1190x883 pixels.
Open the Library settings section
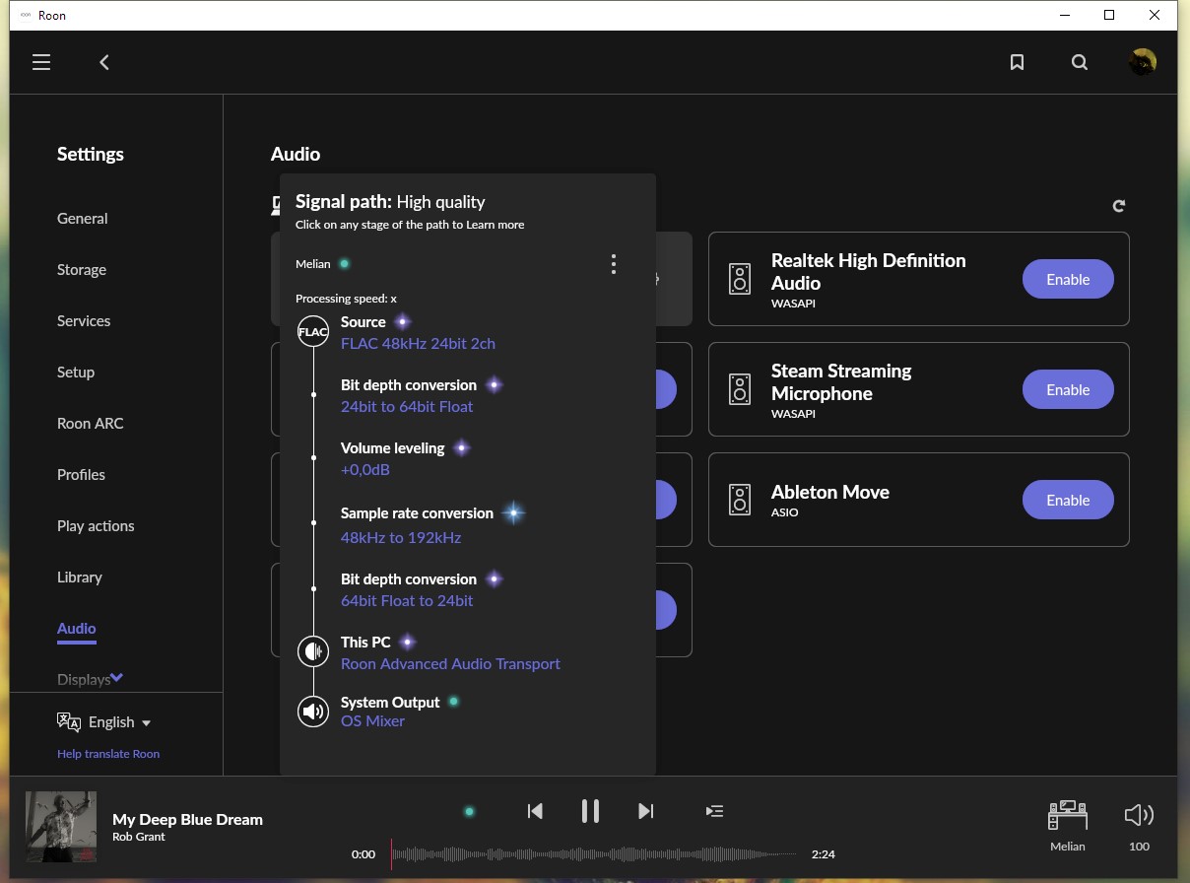pos(80,577)
